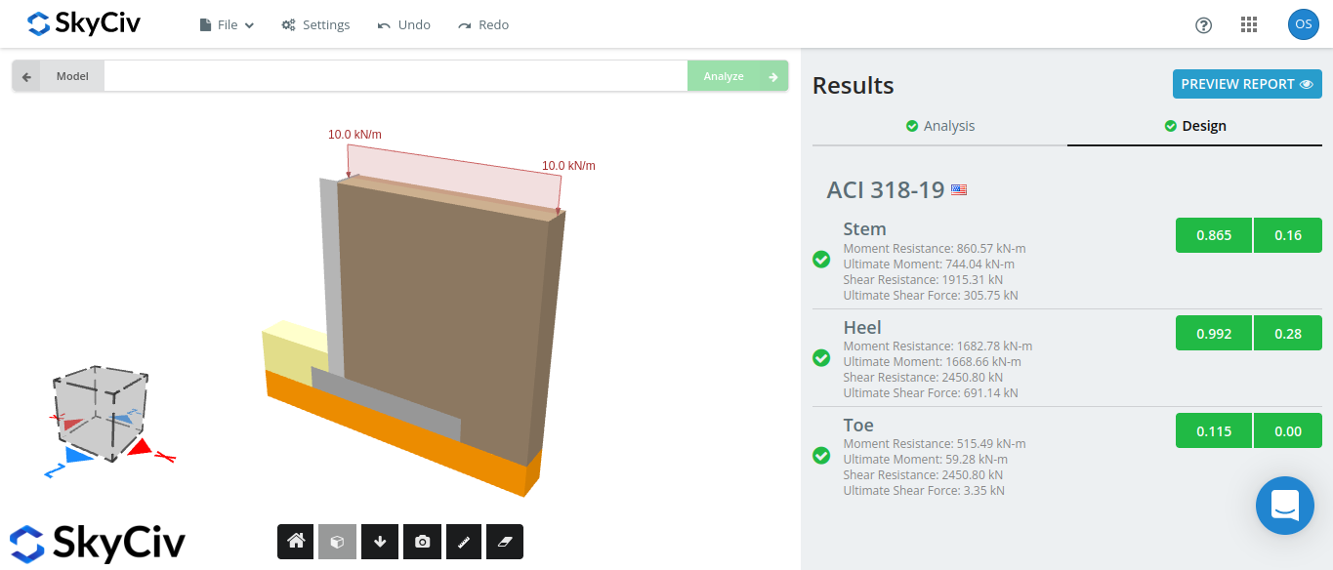
Task: Open the apps grid menu
Action: point(1248,25)
